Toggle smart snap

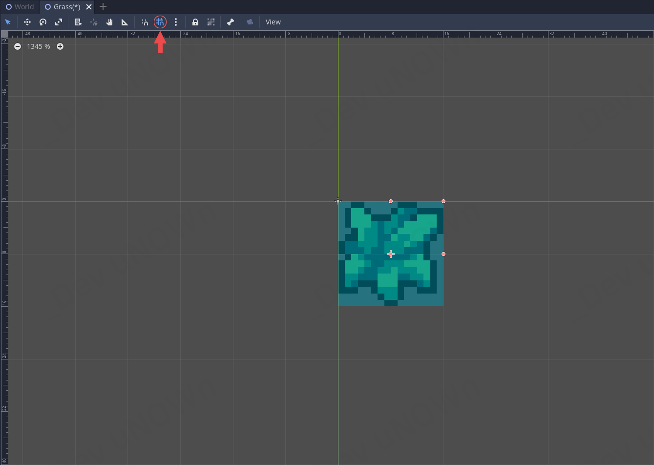point(145,22)
